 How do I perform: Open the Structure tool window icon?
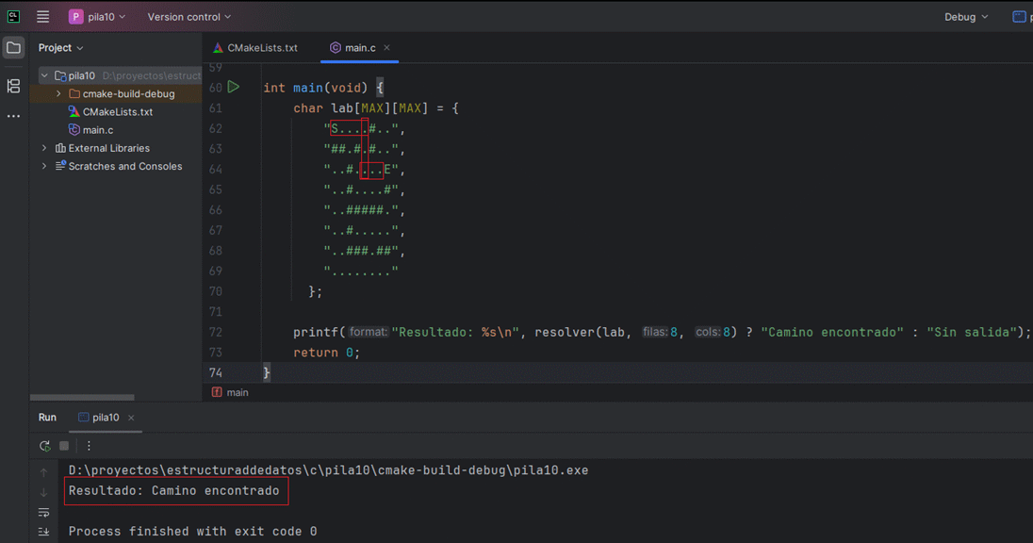coord(13,86)
